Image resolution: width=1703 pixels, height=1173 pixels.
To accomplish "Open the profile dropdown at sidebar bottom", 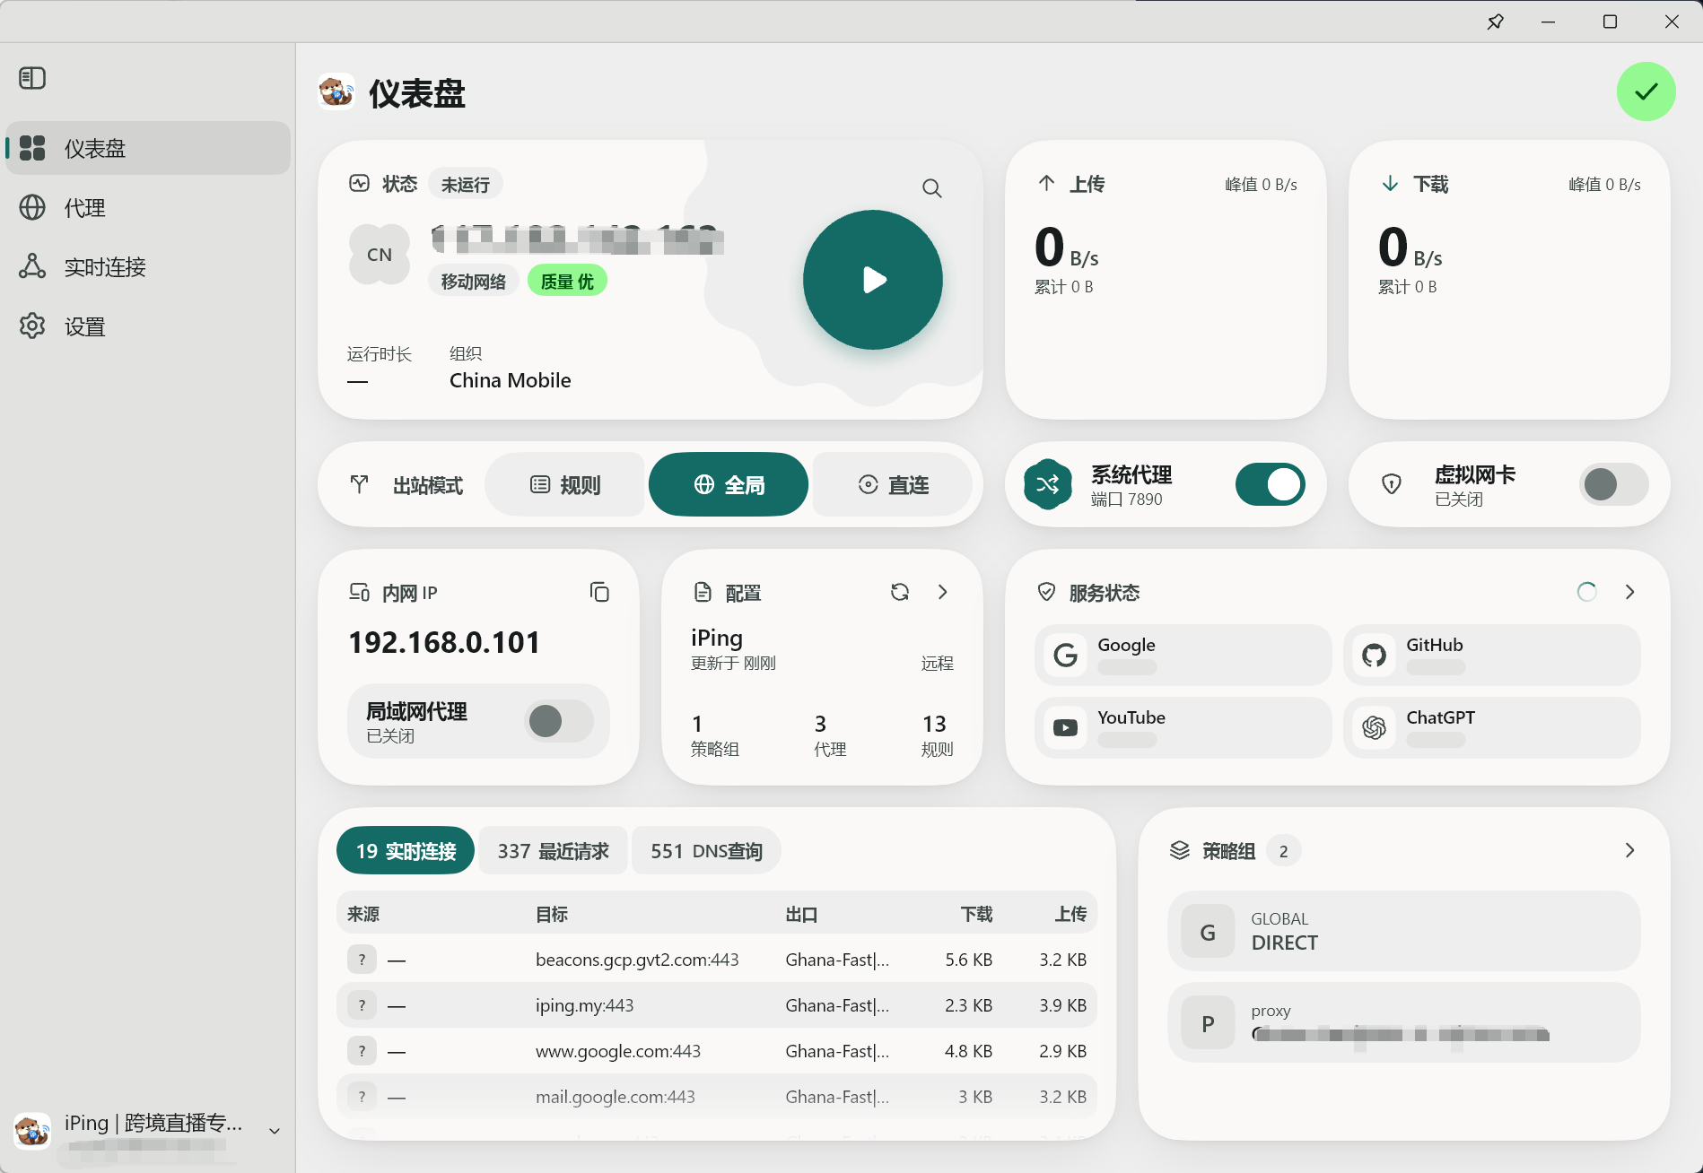I will click(x=275, y=1131).
